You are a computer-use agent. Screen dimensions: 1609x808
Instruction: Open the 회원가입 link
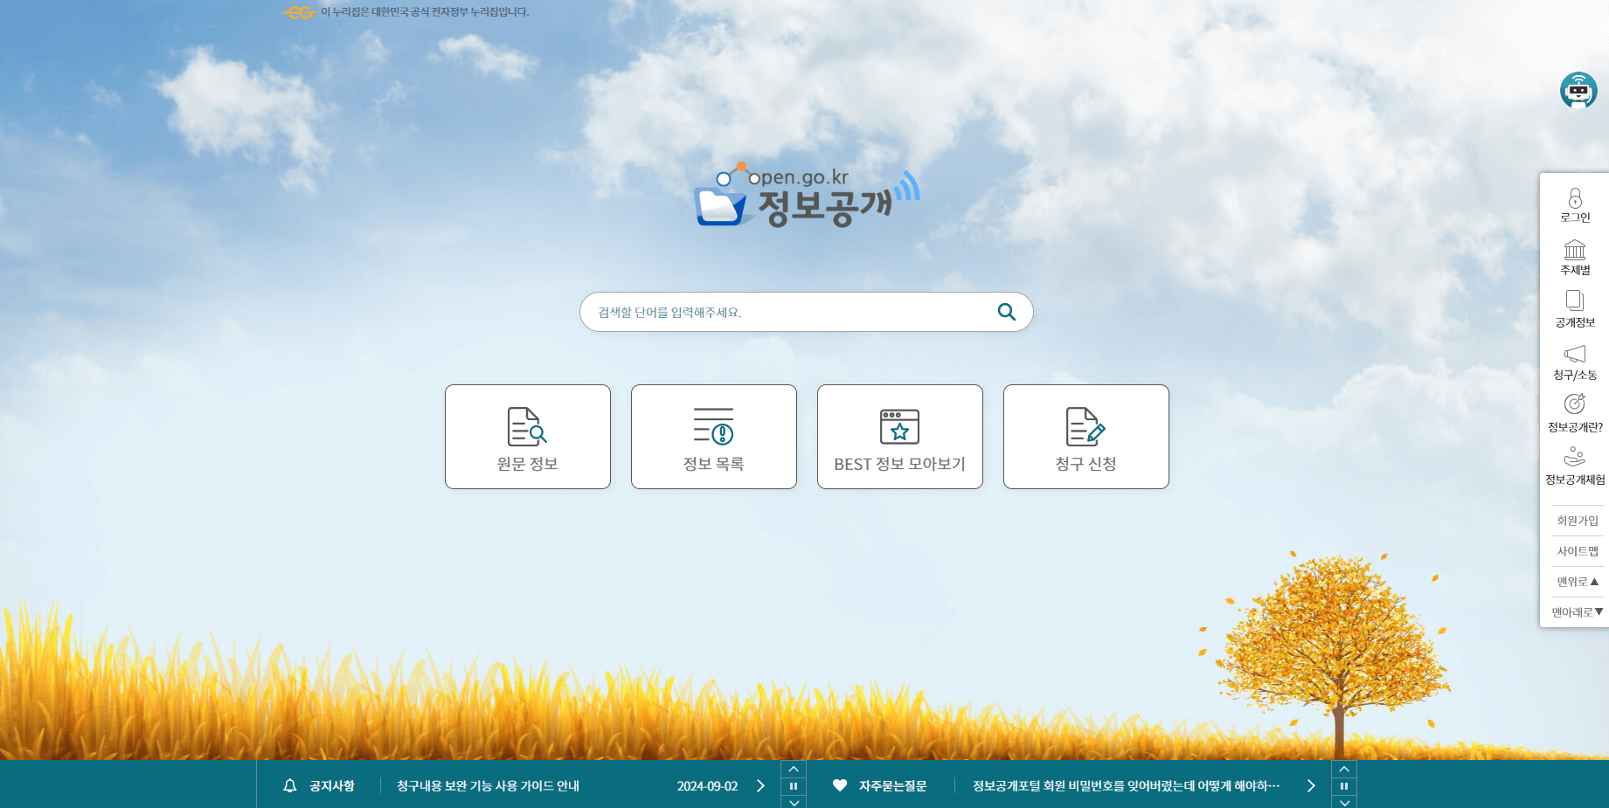(x=1578, y=521)
